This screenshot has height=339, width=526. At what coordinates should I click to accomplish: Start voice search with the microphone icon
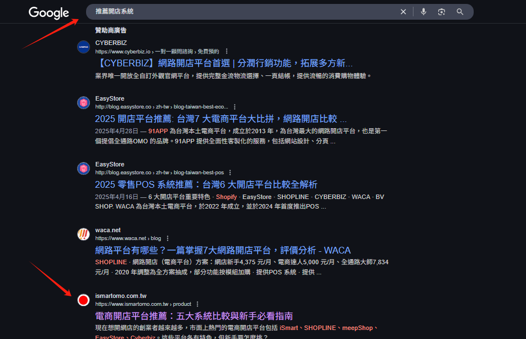coord(424,12)
